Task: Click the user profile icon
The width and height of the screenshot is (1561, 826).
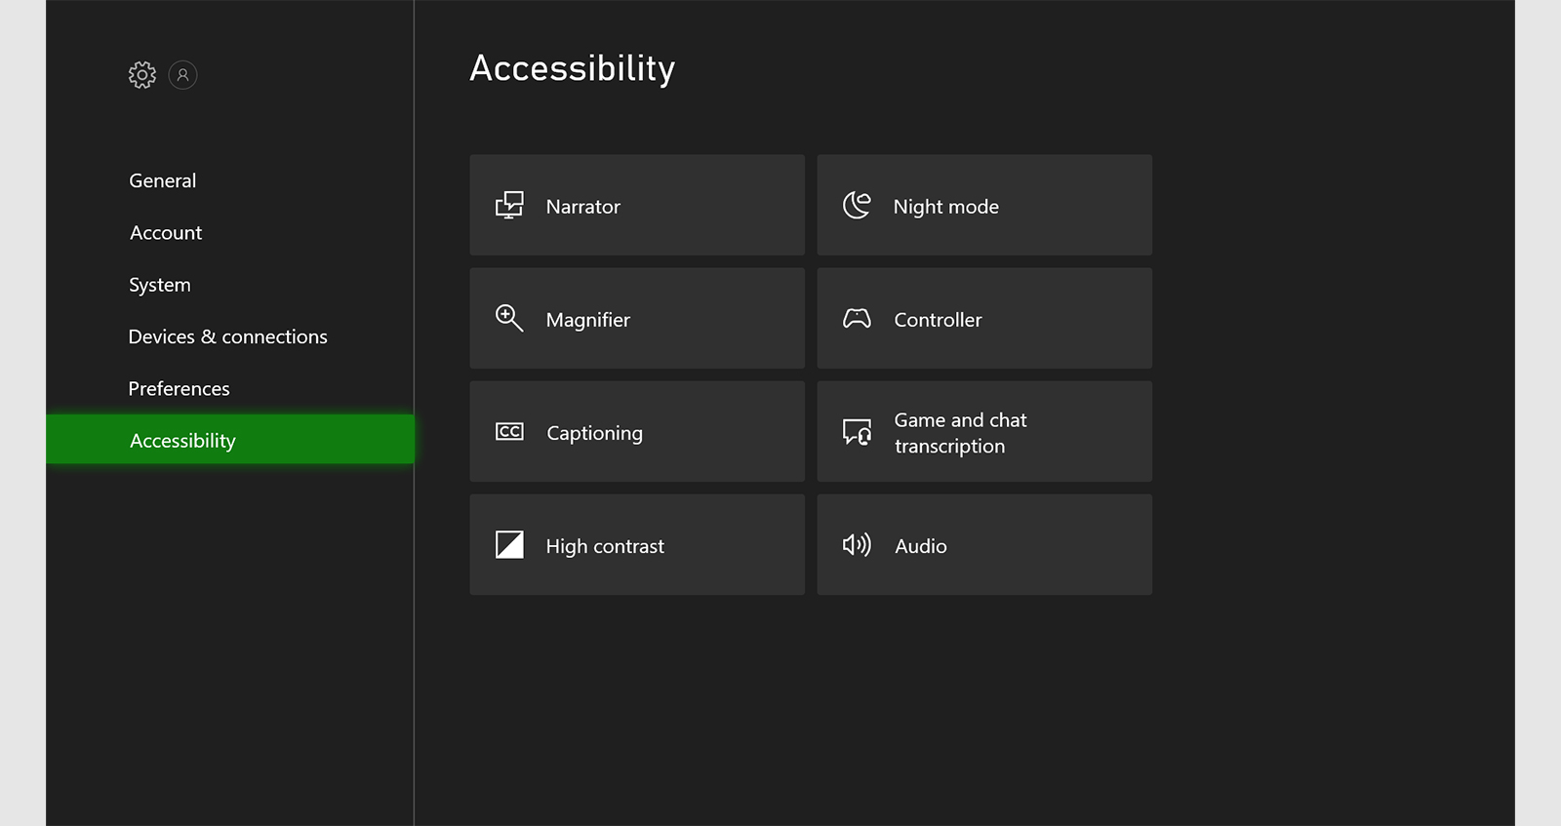Action: pos(182,75)
